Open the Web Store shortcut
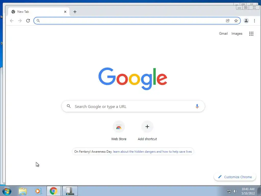Screen dimensions: 261x196 [x=119, y=131]
